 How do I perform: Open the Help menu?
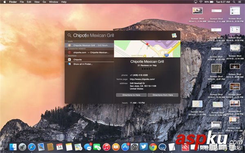pyautogui.click(x=64, y=2)
